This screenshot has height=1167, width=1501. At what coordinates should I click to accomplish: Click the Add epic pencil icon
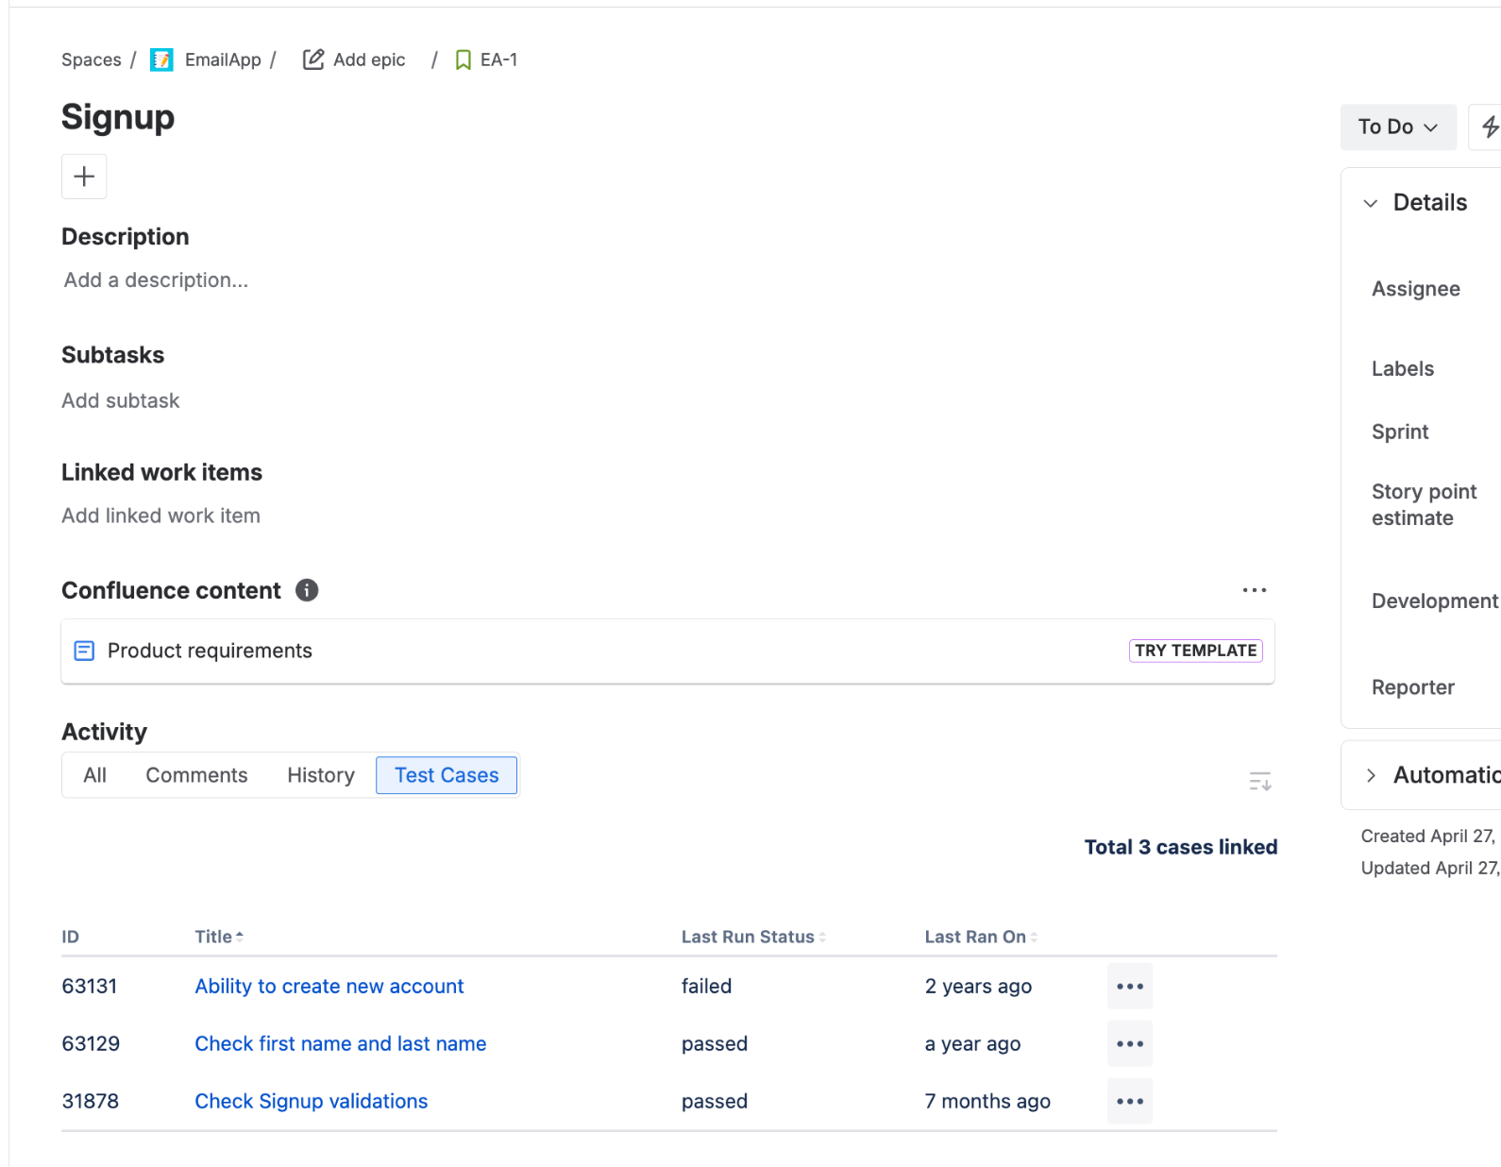tap(313, 59)
